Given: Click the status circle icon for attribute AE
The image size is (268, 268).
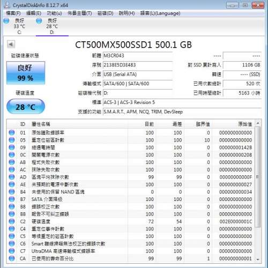Looking at the screenshot, I should pos(12,184).
